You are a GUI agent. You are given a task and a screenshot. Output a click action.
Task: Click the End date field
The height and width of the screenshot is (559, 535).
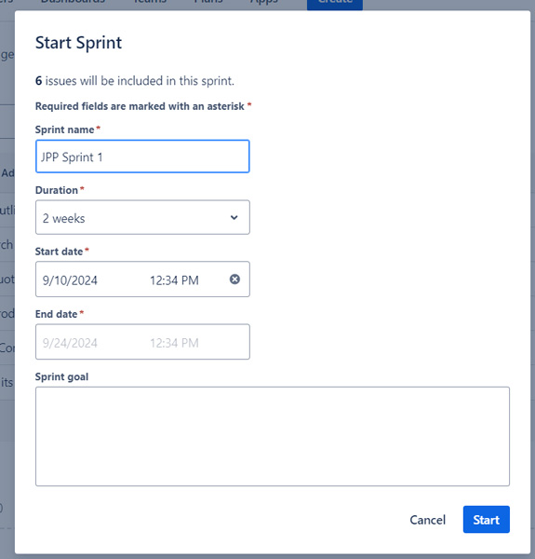click(x=142, y=342)
